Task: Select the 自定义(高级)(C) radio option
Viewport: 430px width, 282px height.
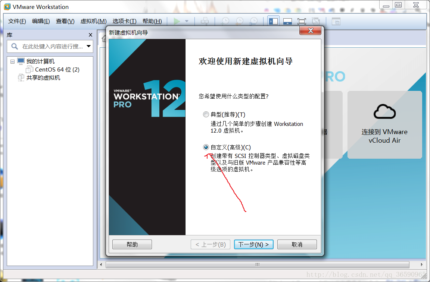Action: [206, 147]
